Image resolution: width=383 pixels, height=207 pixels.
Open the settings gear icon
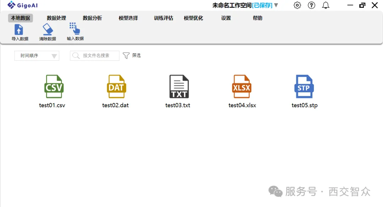pos(297,5)
